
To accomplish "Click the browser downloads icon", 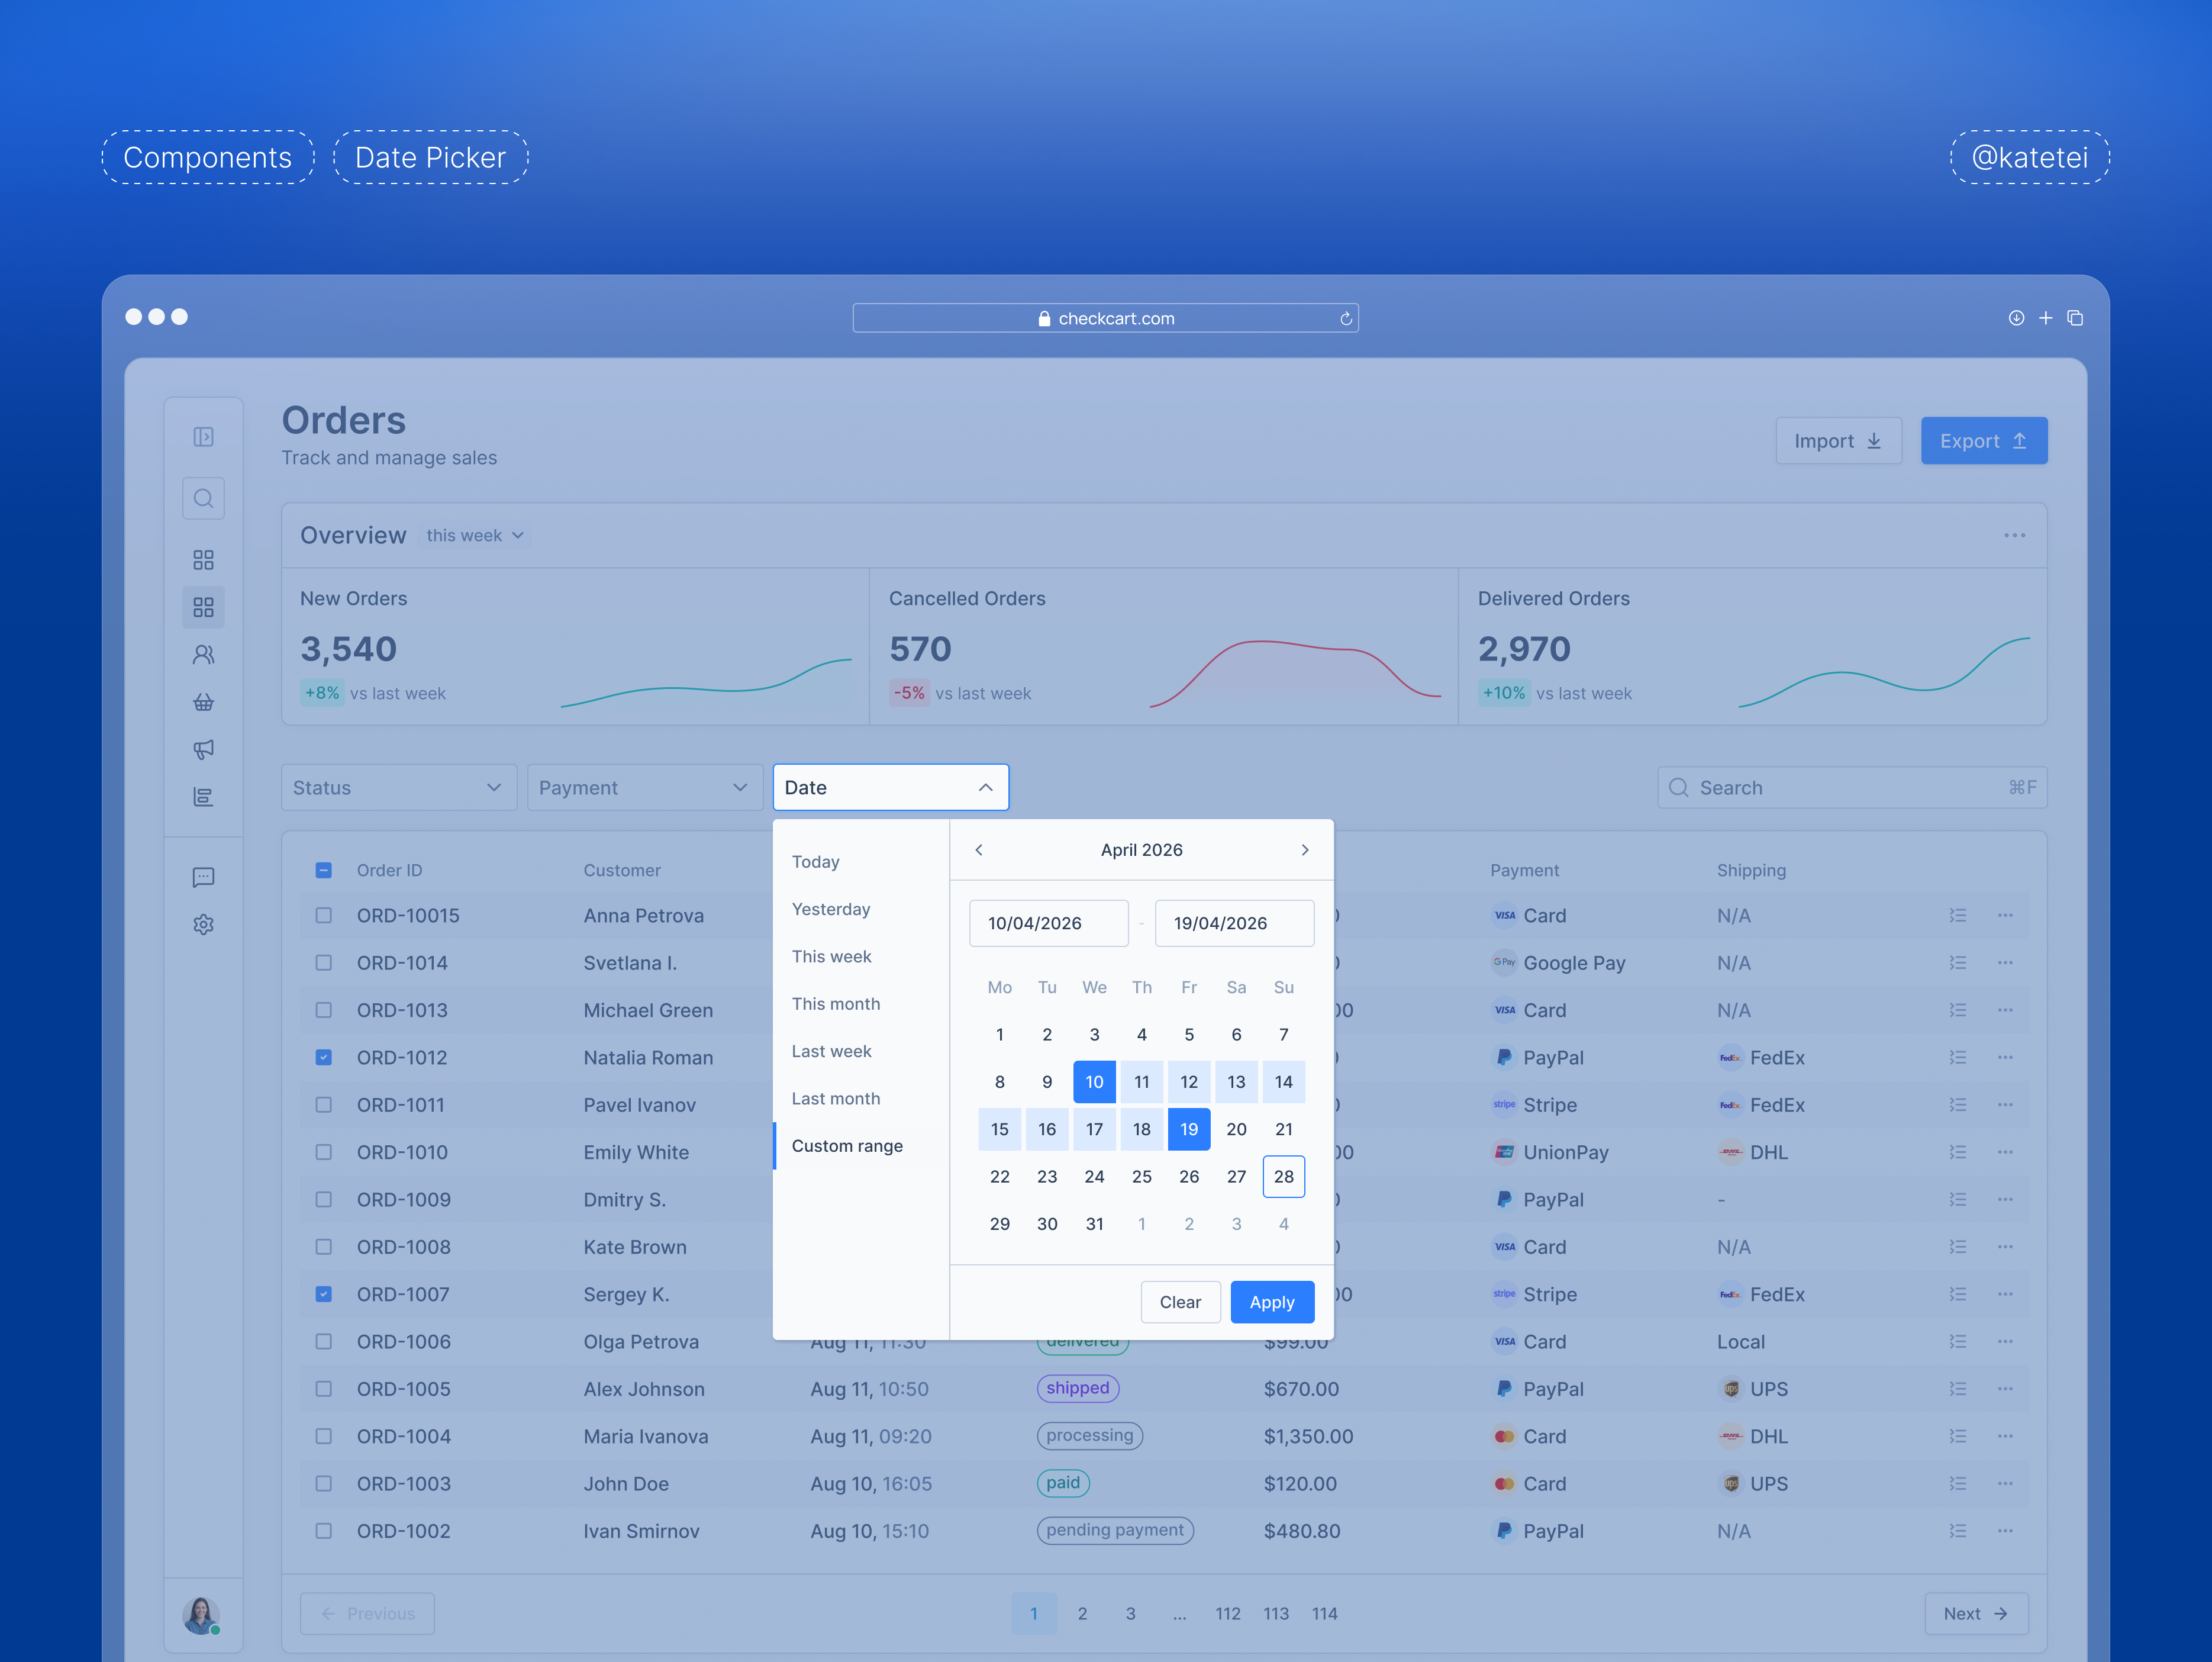I will (x=2016, y=318).
